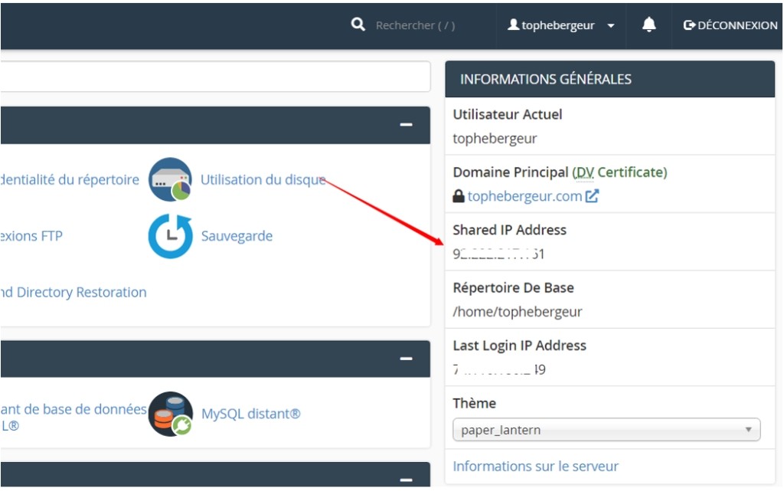Select the Shared IP Address value

[498, 254]
